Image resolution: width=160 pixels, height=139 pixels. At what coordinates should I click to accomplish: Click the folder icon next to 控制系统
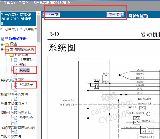pos(12,55)
